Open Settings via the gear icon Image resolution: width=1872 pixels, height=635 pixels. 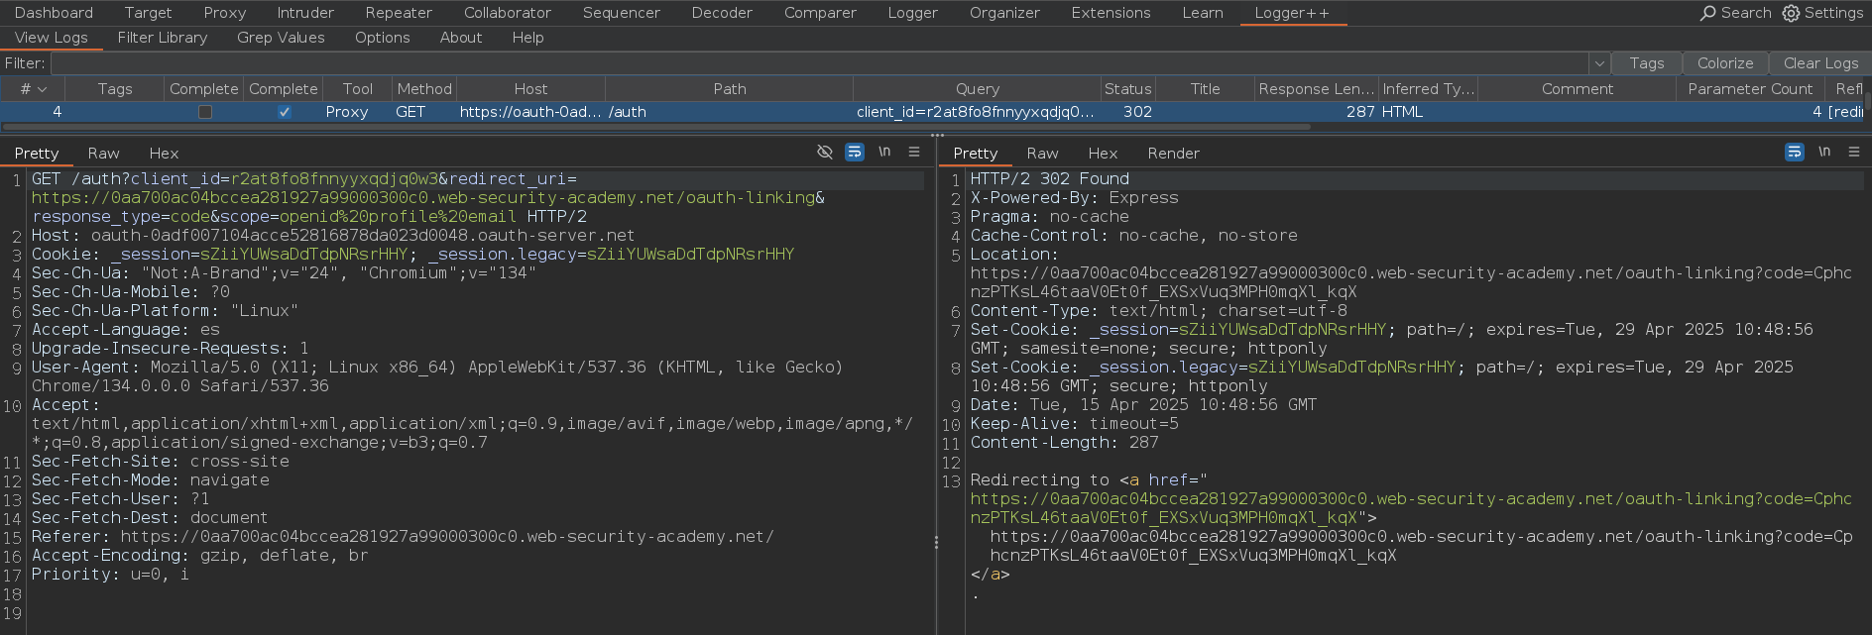(x=1791, y=13)
